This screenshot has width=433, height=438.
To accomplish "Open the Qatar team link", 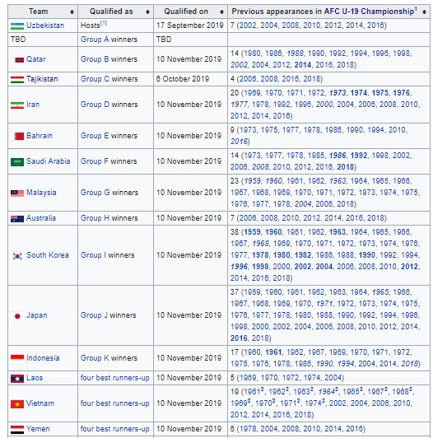I will (x=36, y=59).
